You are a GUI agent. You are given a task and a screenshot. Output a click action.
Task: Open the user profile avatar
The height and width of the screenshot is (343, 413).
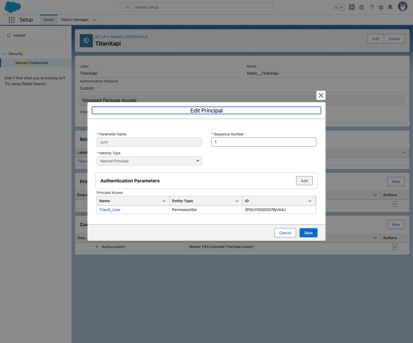403,7
